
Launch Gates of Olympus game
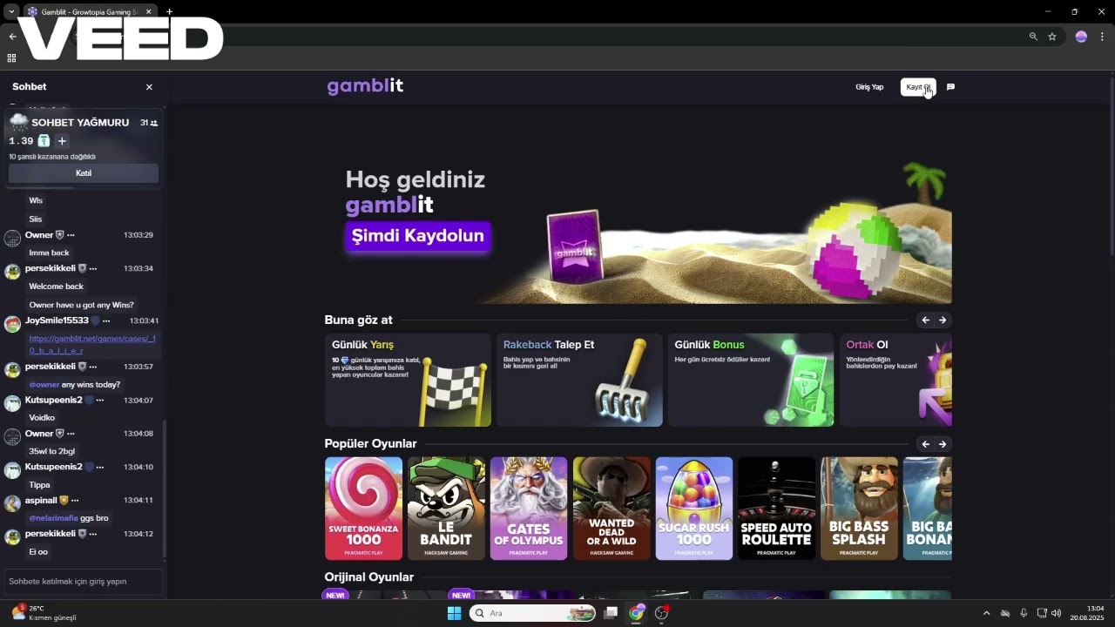(529, 509)
